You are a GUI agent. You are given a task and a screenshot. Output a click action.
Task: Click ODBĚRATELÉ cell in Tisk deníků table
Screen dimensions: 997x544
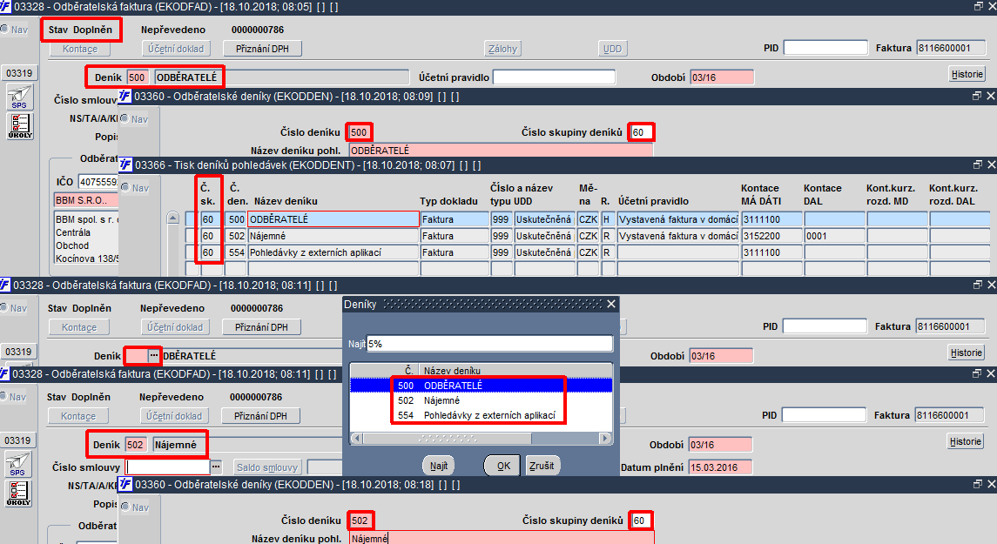click(333, 219)
